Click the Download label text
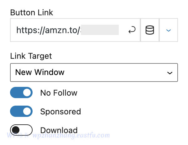Image resolution: width=188 pixels, height=145 pixels. 59,130
